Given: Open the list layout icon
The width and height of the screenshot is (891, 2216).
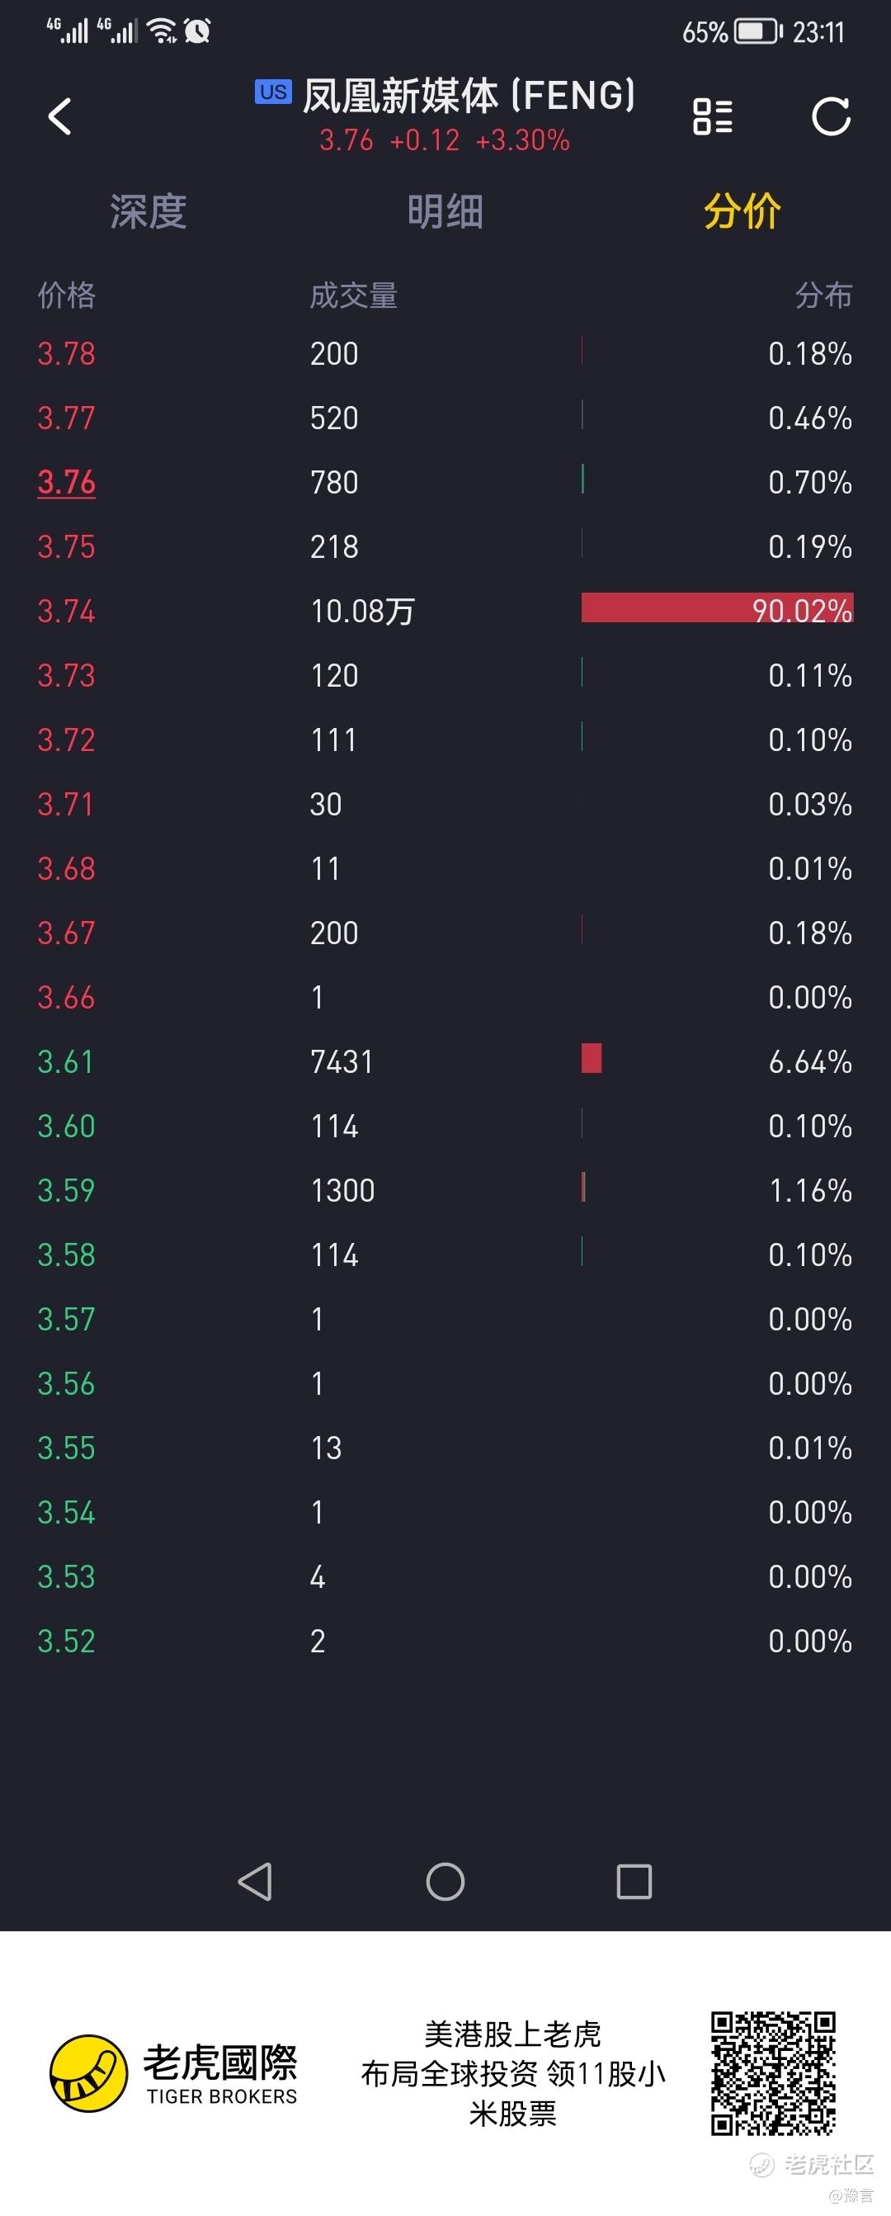Looking at the screenshot, I should 713,116.
